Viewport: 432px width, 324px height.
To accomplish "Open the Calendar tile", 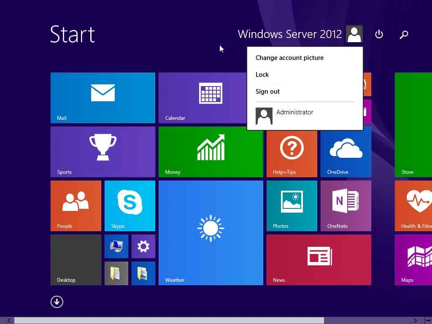I will (x=202, y=98).
